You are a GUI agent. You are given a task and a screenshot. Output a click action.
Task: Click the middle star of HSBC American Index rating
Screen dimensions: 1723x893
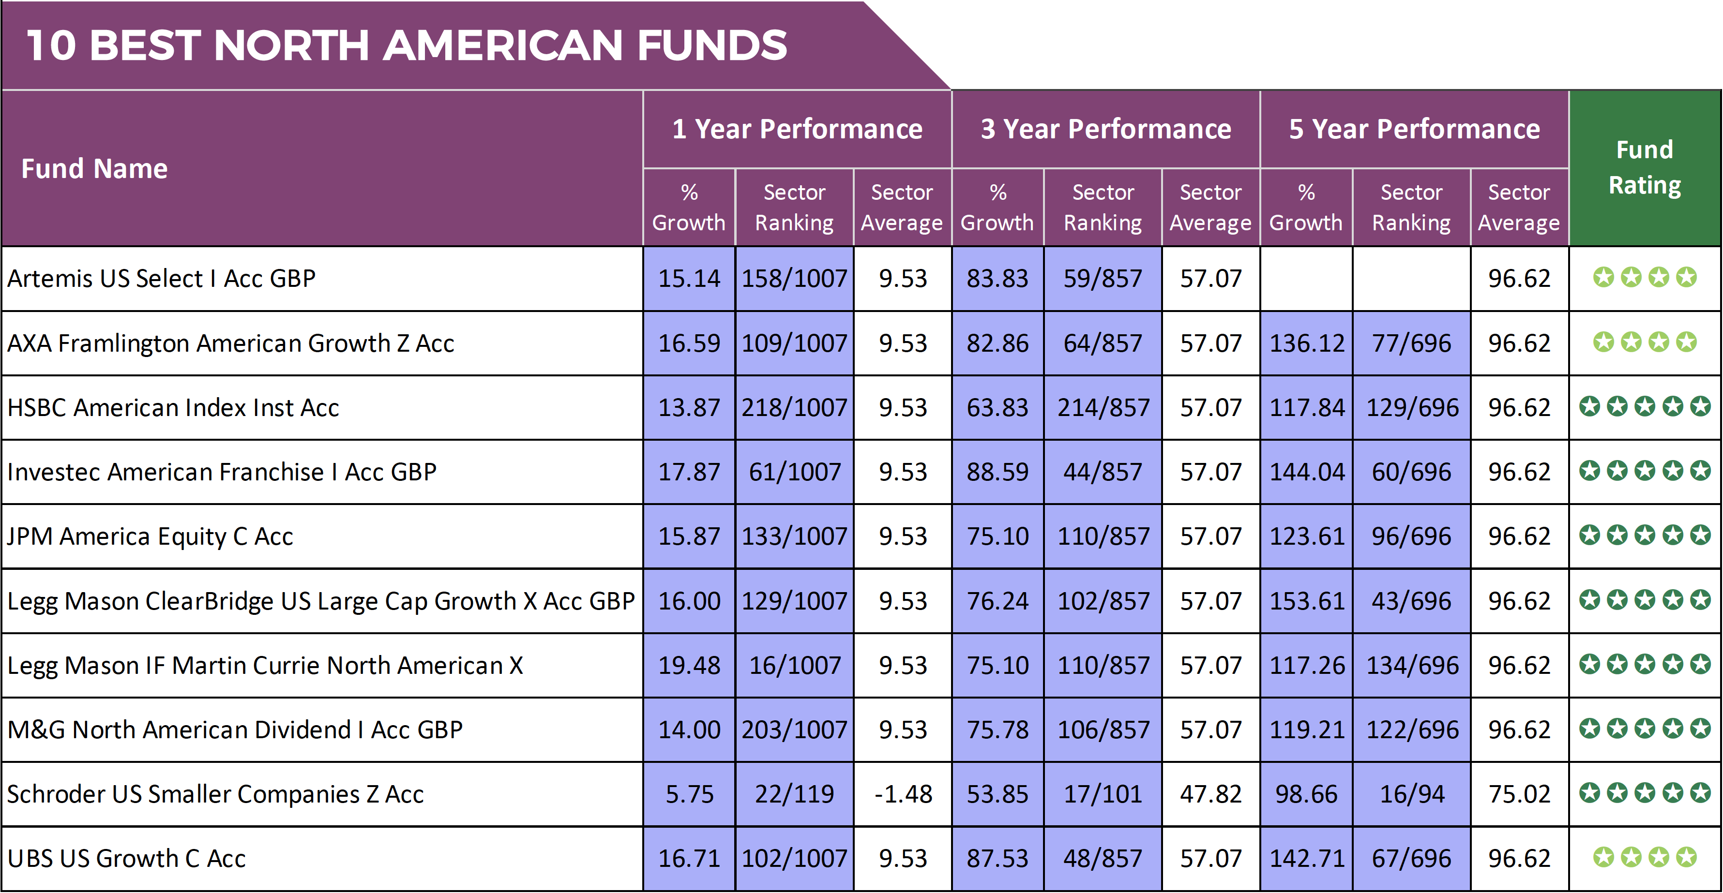(1645, 406)
